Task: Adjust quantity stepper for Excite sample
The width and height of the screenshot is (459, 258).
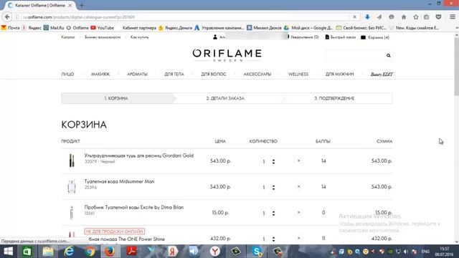Action: pos(273,213)
